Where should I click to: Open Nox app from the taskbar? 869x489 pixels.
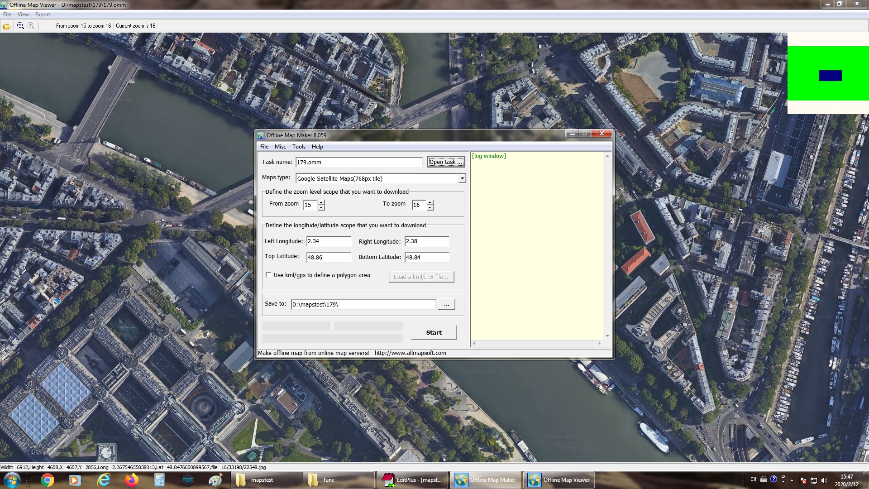tap(187, 480)
